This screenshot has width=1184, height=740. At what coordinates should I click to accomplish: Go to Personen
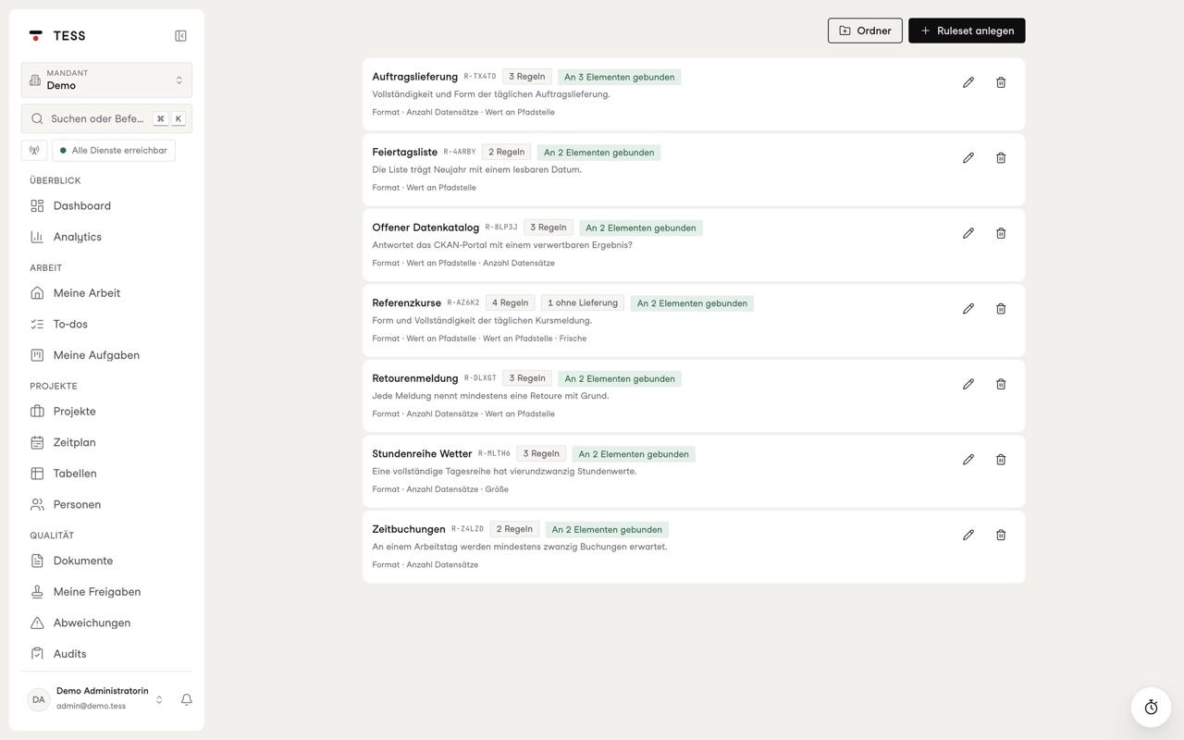106,505
